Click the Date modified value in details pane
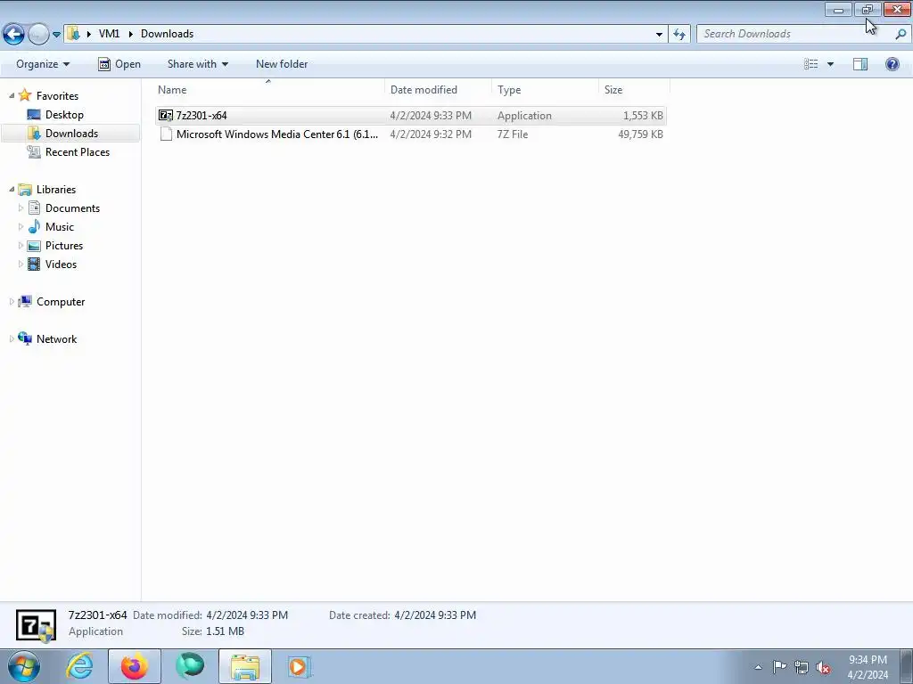This screenshot has height=684, width=913. click(x=247, y=615)
